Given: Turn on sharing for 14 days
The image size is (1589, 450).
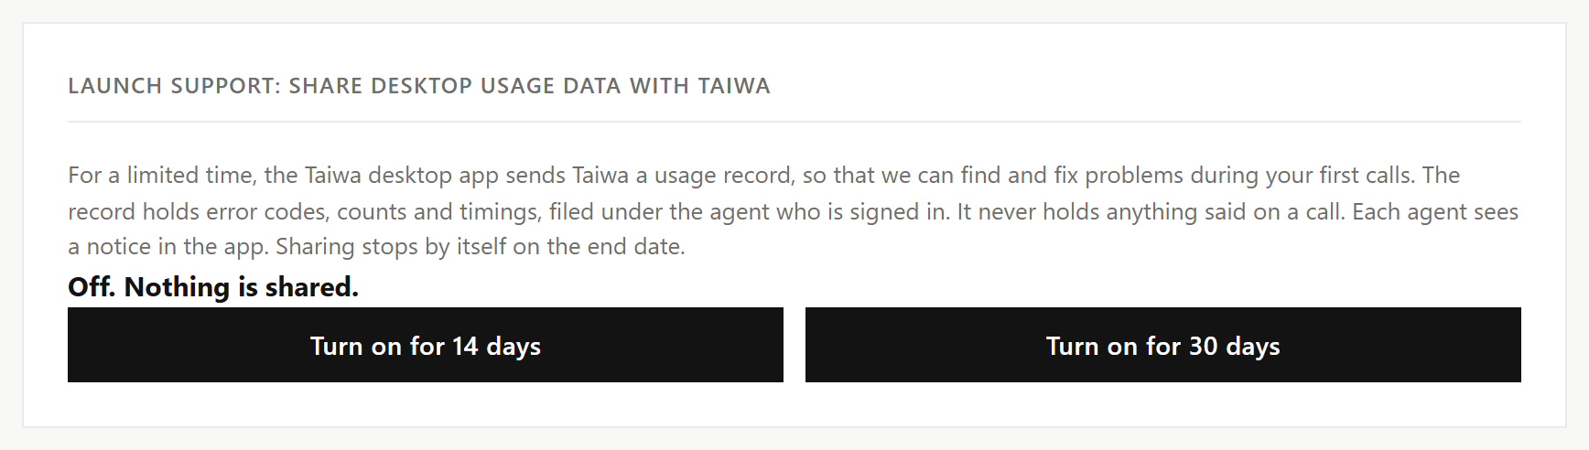Looking at the screenshot, I should 426,345.
